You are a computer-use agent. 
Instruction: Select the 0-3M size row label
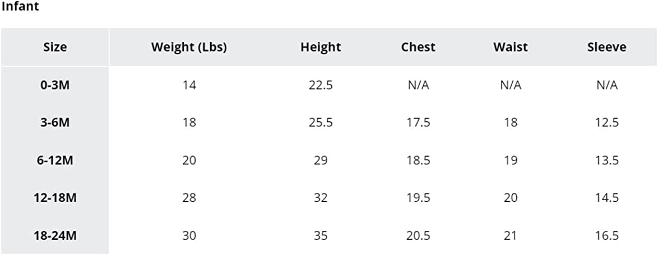55,86
